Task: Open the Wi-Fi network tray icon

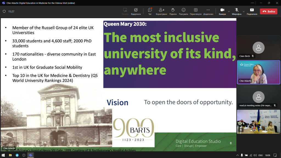Action: (x=251, y=155)
